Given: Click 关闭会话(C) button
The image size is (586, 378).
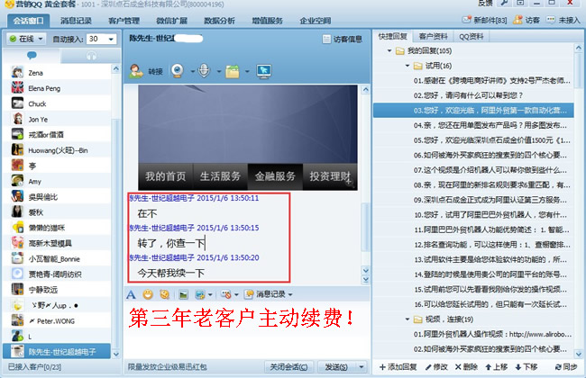Looking at the screenshot, I should pyautogui.click(x=288, y=367).
